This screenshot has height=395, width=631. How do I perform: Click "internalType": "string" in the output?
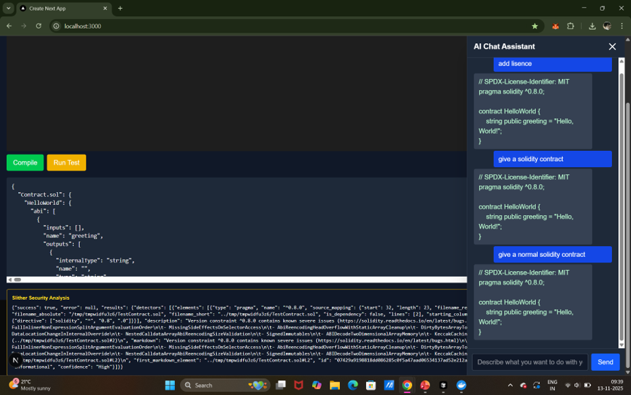95,261
